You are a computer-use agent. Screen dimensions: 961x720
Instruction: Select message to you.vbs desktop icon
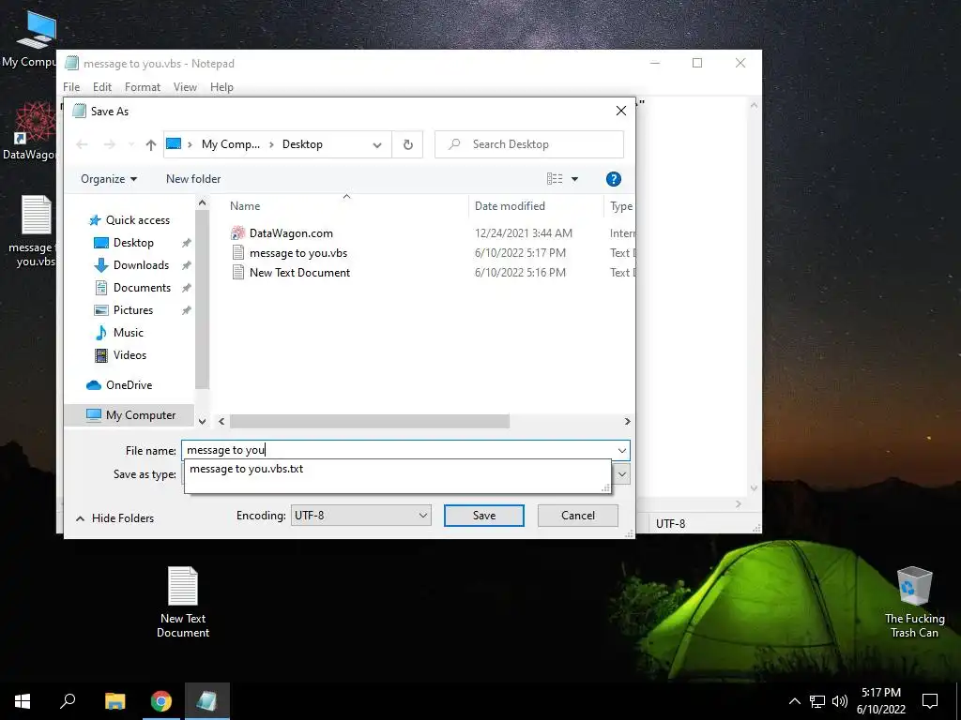pos(32,232)
